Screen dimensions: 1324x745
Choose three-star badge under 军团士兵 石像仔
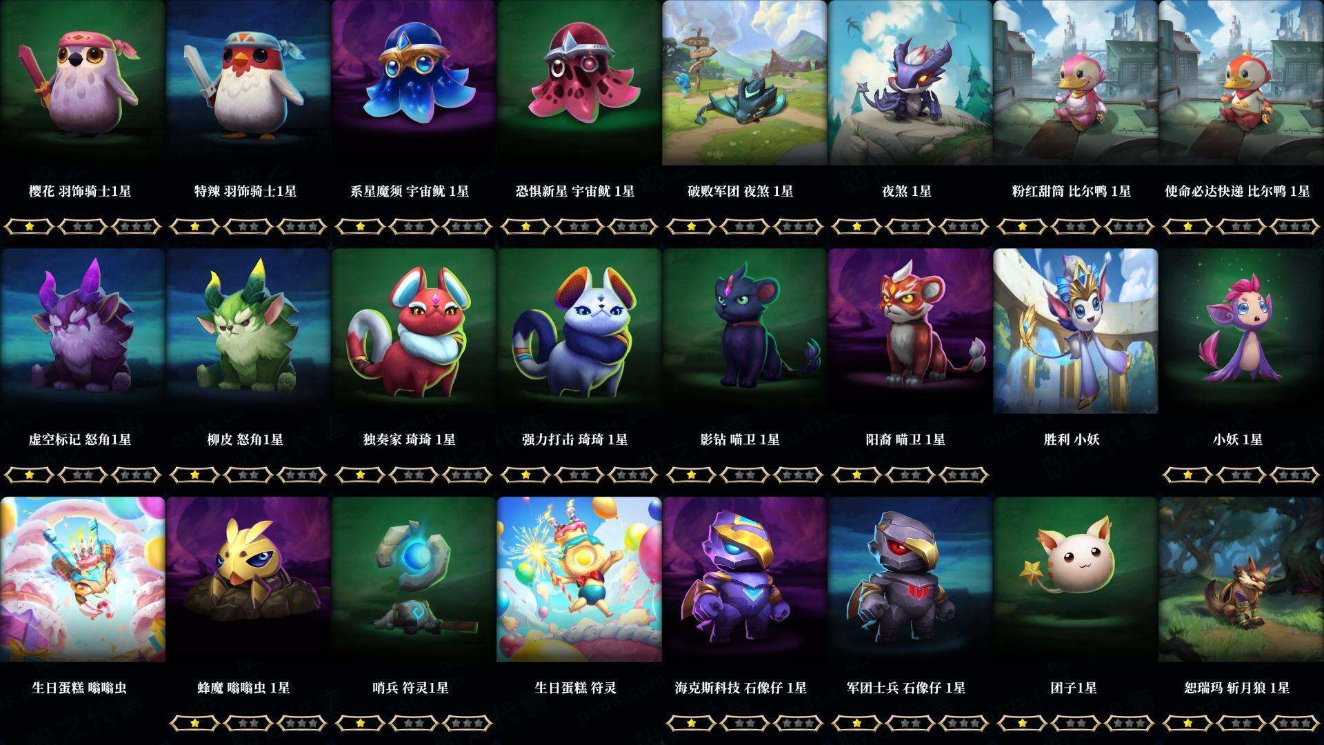point(964,723)
